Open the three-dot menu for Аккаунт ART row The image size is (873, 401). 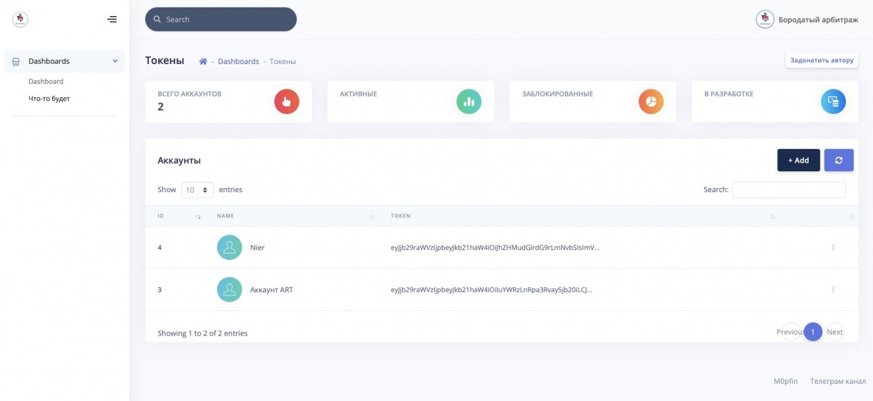coord(833,289)
